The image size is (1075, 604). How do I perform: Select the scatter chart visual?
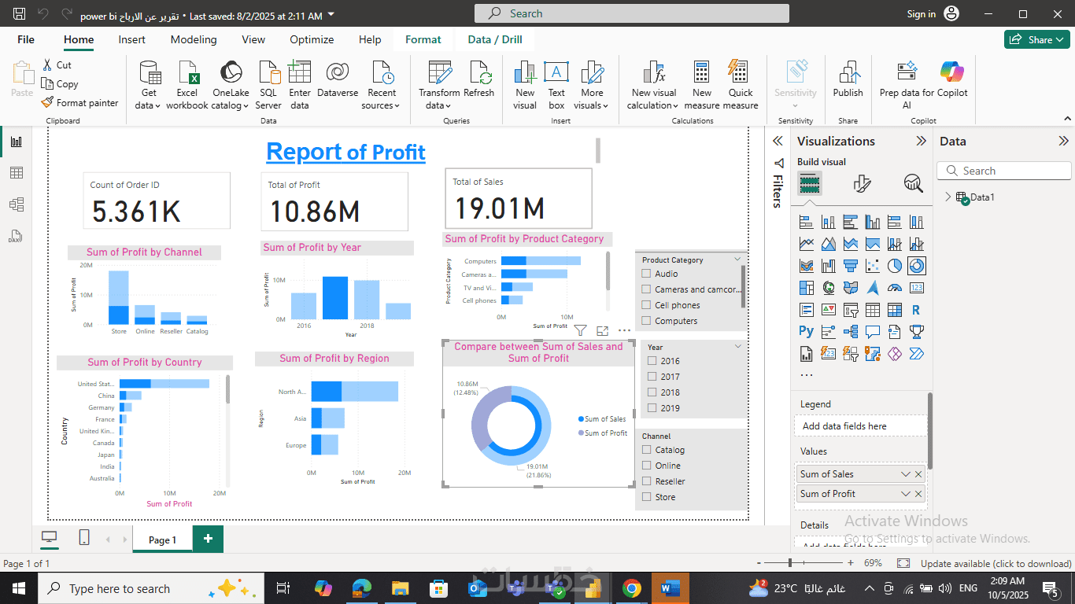point(872,266)
